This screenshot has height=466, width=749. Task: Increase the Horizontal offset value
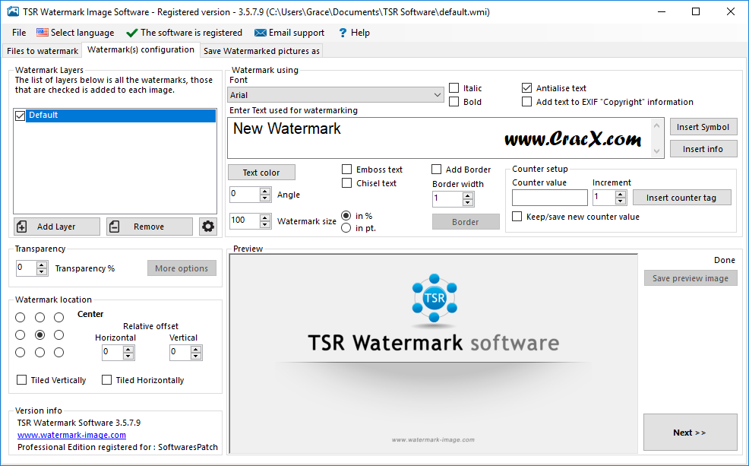point(128,350)
